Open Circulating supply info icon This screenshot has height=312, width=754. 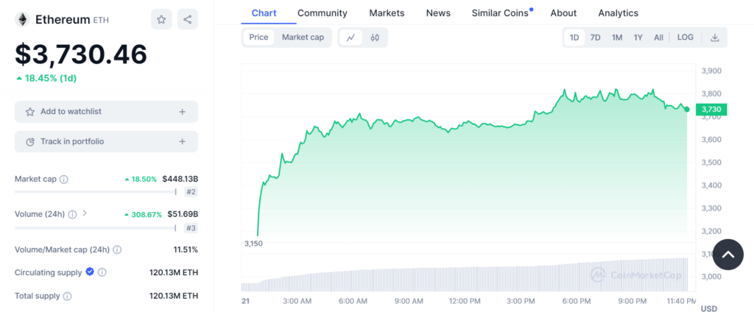[102, 272]
